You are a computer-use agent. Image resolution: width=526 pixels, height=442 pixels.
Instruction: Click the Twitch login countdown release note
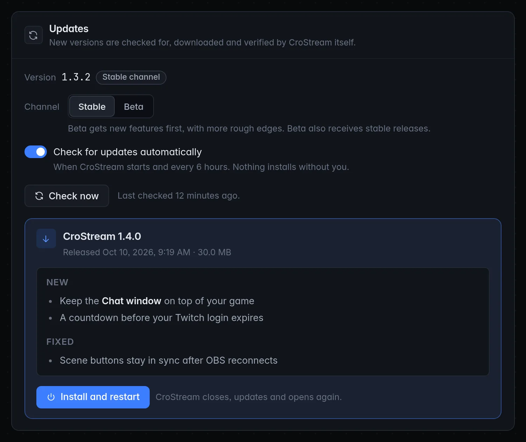coord(162,318)
